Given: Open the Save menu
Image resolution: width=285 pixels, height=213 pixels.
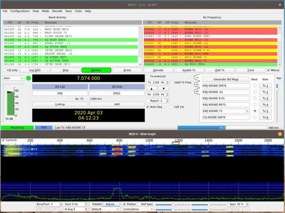Looking at the screenshot, I should [69, 11].
